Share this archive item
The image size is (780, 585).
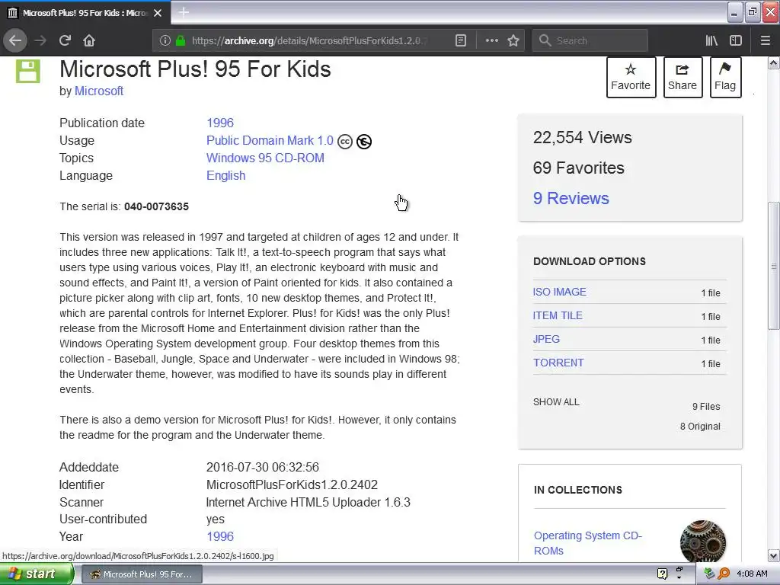[682, 77]
